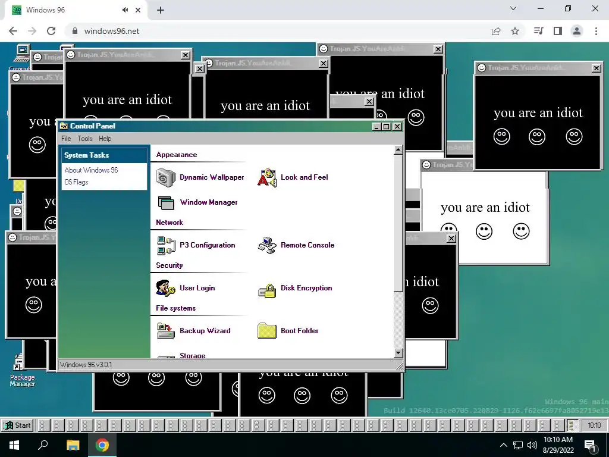Expand Chrome tab search chevron
This screenshot has width=609, height=457.
click(x=513, y=8)
